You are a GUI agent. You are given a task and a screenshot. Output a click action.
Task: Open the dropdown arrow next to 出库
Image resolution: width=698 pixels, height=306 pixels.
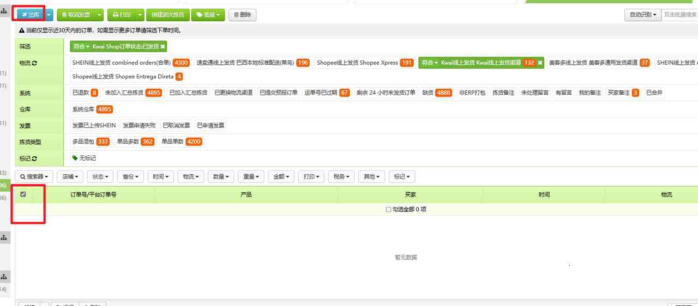point(49,15)
